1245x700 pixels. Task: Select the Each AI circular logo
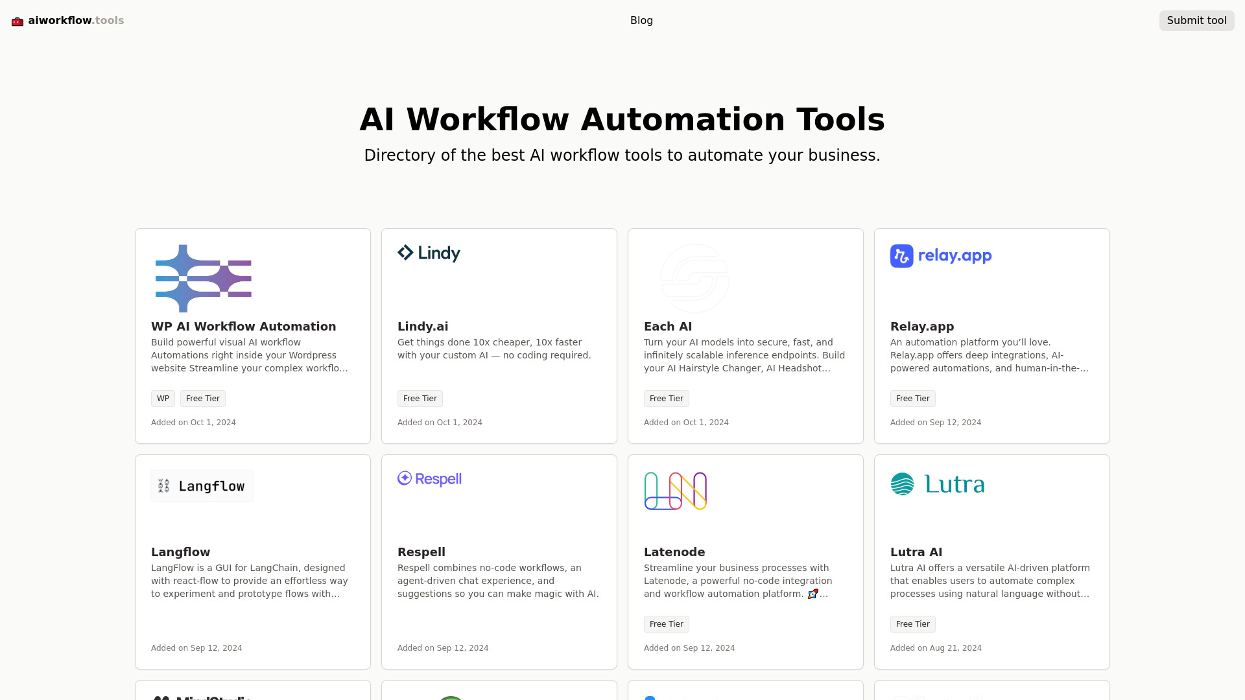(x=694, y=279)
